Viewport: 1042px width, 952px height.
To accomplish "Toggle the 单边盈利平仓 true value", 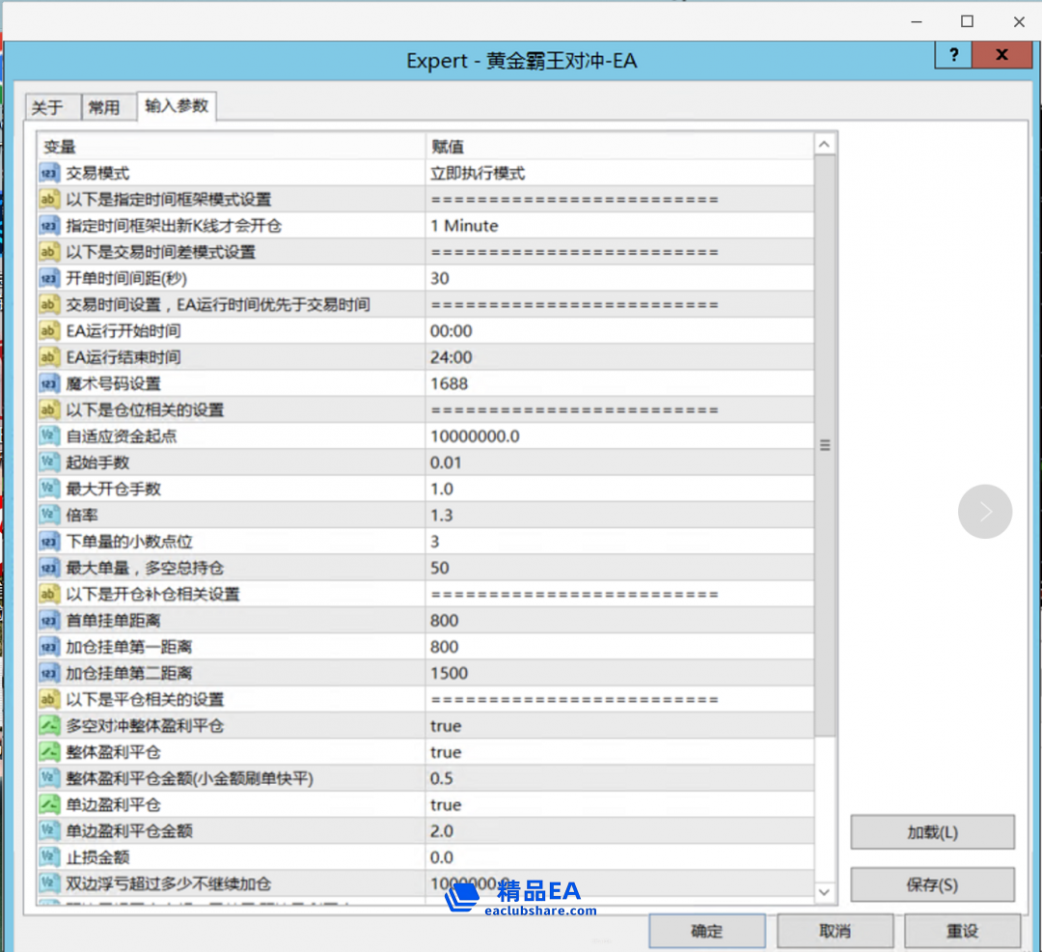I will pyautogui.click(x=446, y=805).
